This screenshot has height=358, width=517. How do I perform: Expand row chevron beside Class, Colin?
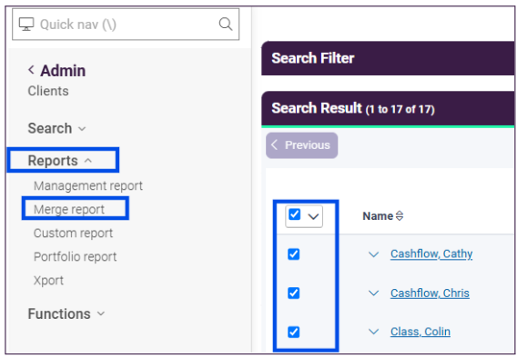click(373, 332)
